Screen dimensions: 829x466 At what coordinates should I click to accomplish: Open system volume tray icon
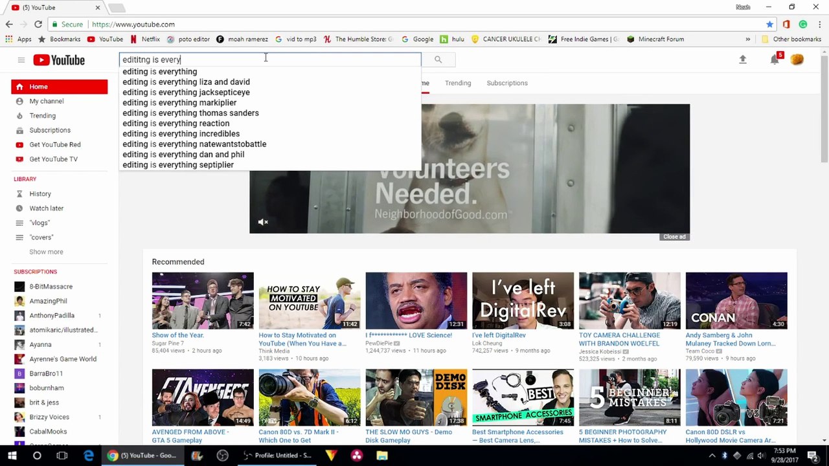(x=762, y=456)
